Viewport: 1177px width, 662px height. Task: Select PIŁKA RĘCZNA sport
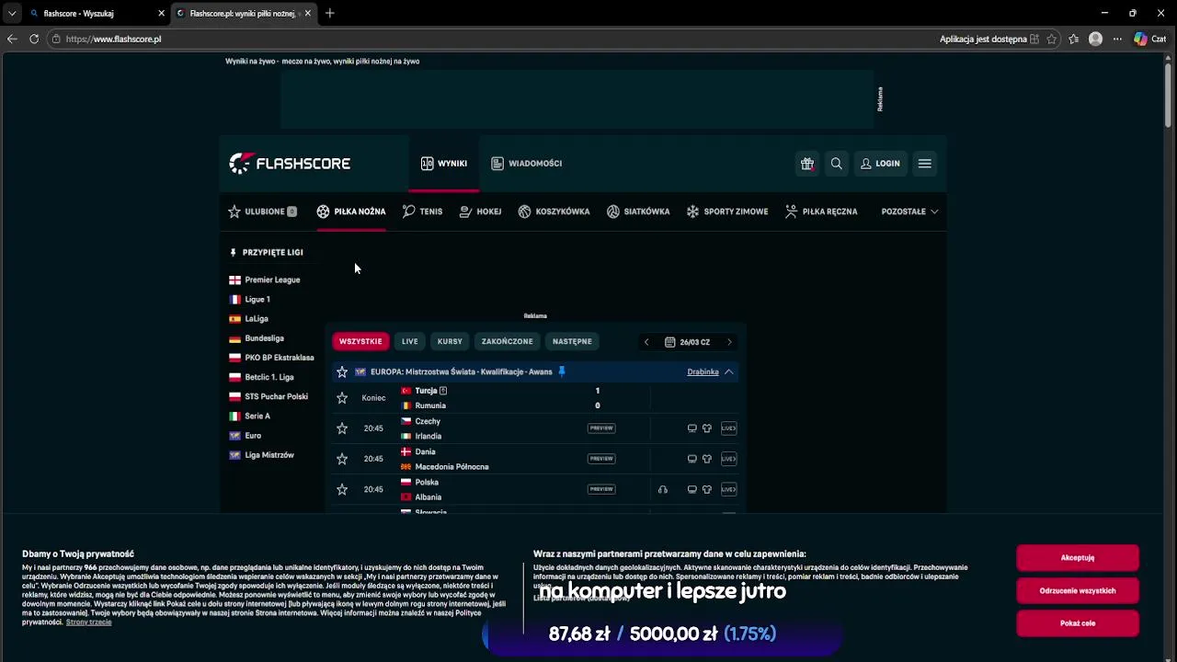click(821, 211)
